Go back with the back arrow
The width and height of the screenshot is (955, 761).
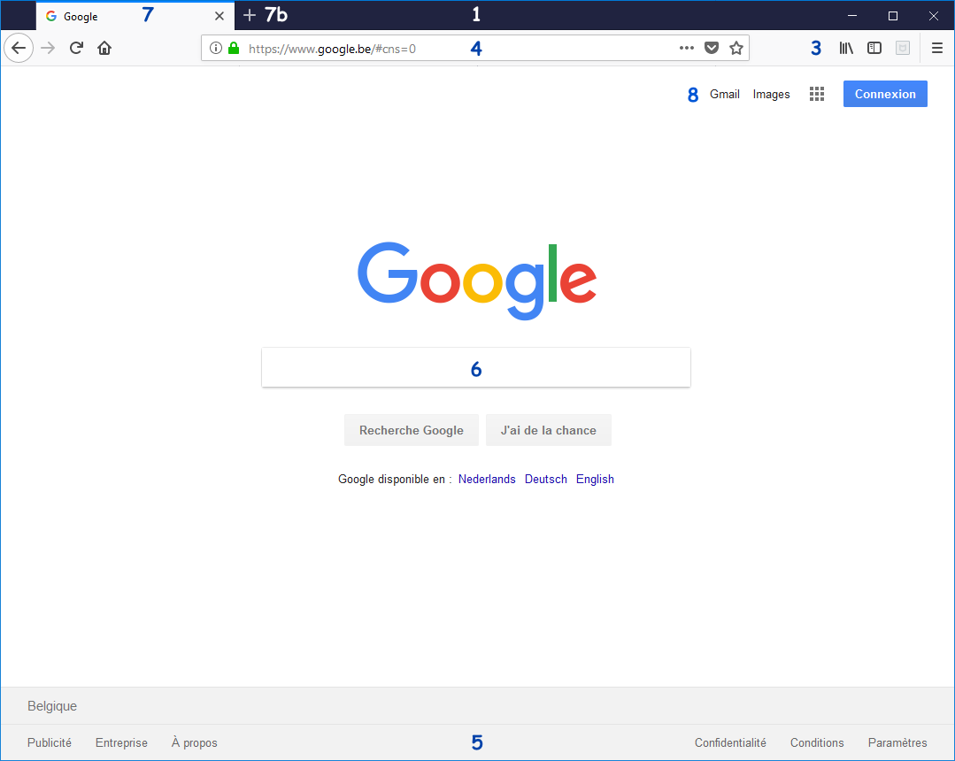click(19, 48)
